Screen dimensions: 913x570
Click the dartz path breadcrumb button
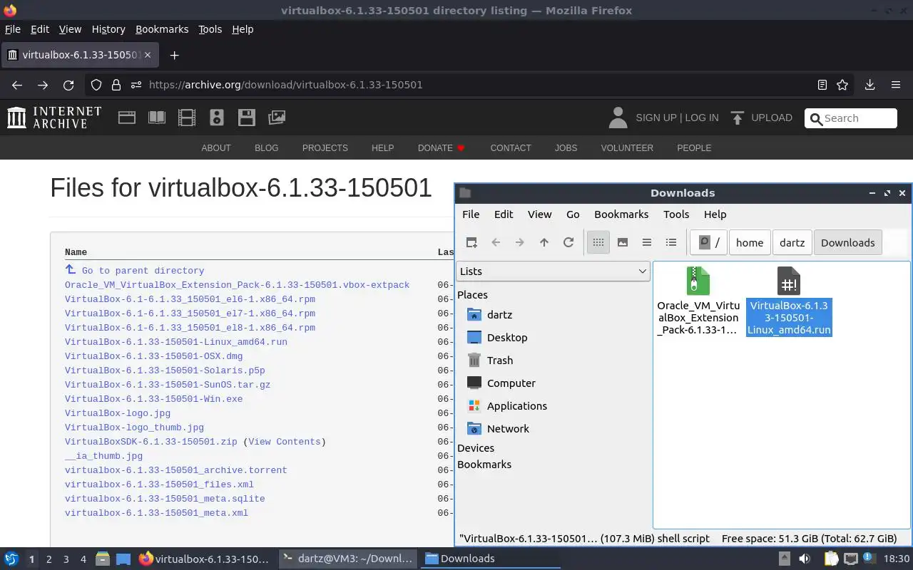(792, 242)
